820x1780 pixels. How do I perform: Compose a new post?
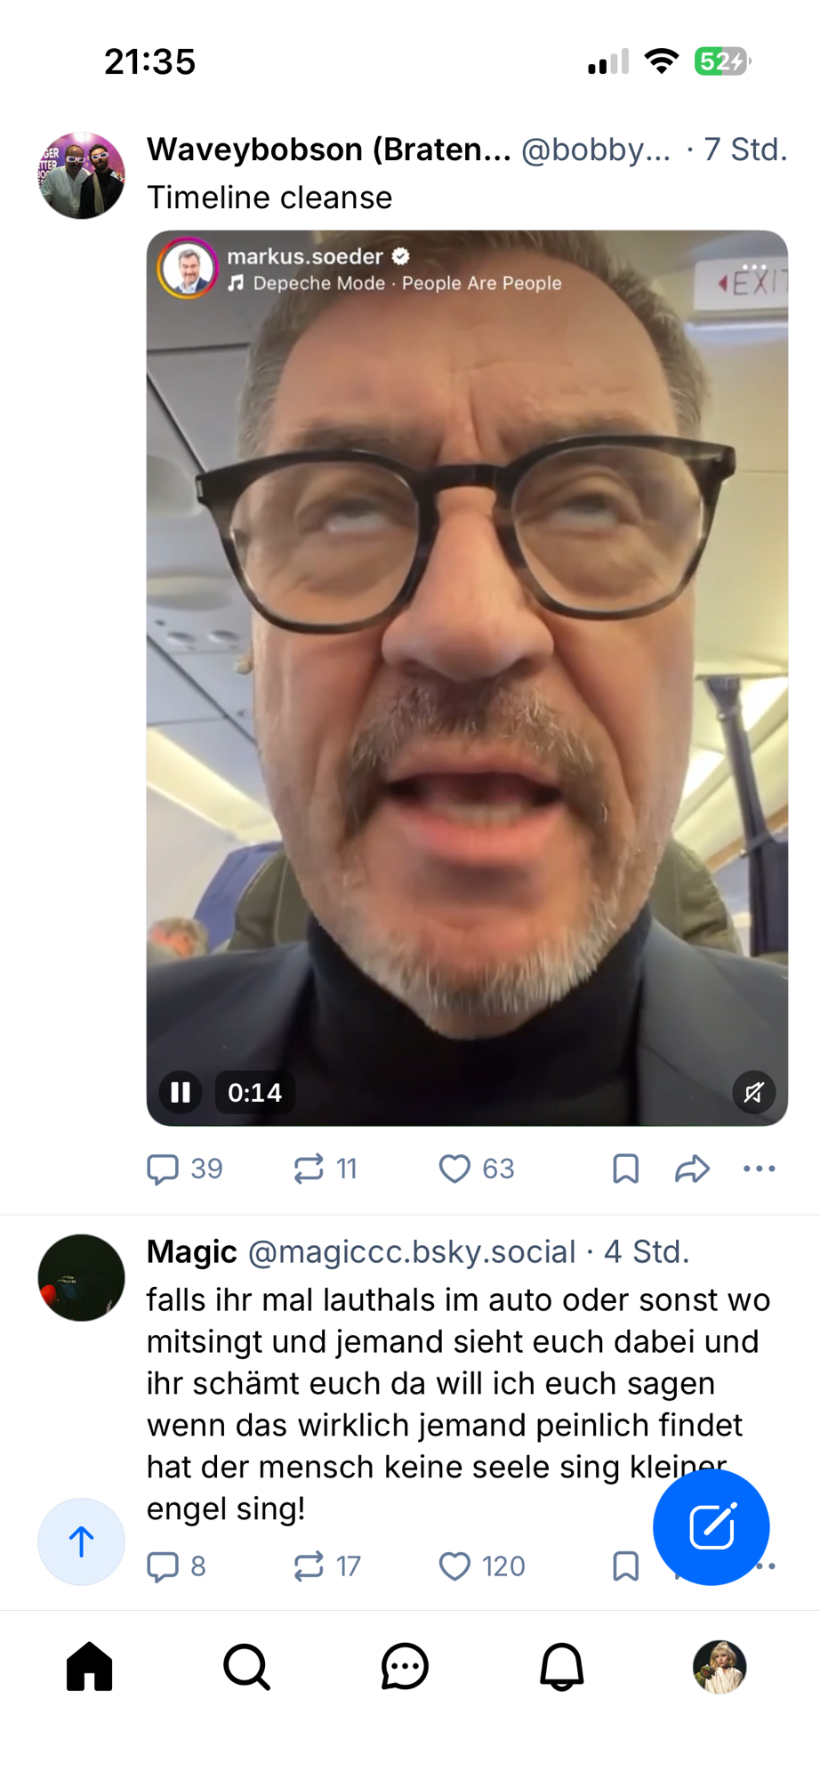(711, 1527)
